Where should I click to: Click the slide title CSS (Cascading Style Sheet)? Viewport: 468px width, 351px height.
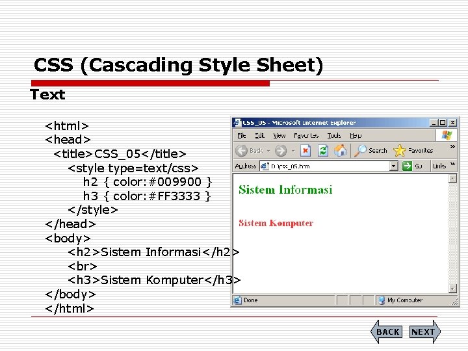tap(179, 65)
